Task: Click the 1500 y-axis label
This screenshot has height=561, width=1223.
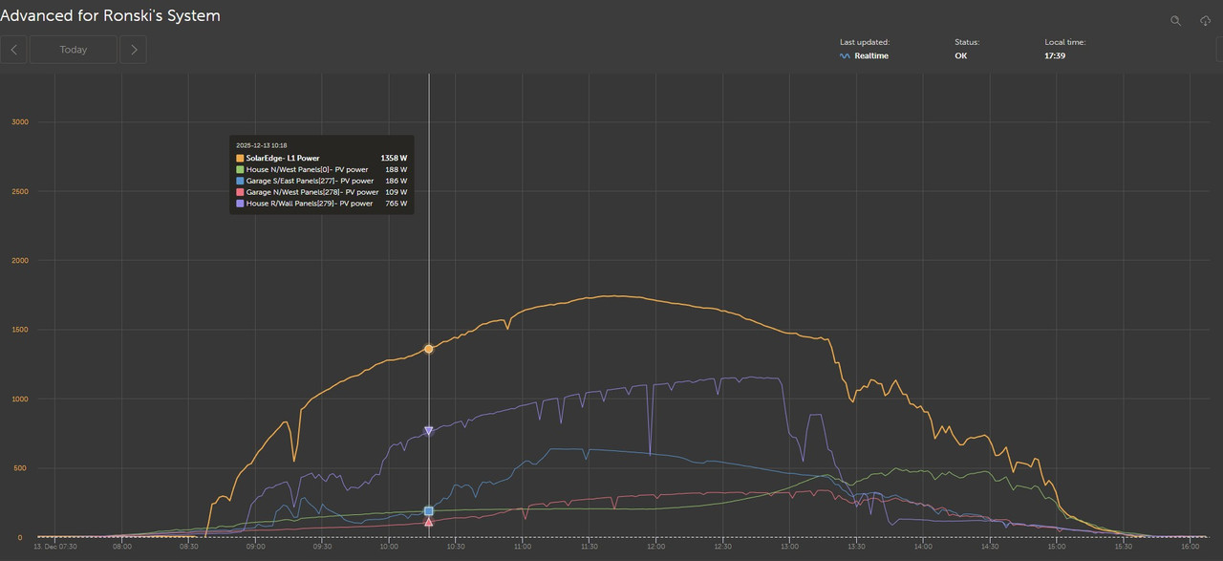Action: [x=20, y=330]
